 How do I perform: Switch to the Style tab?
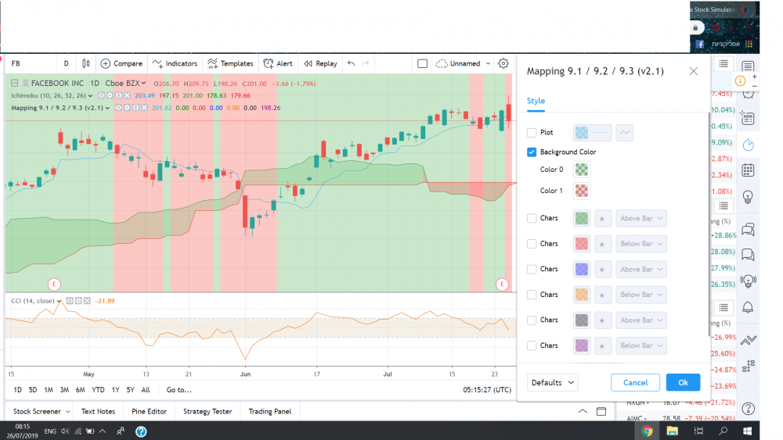[536, 101]
